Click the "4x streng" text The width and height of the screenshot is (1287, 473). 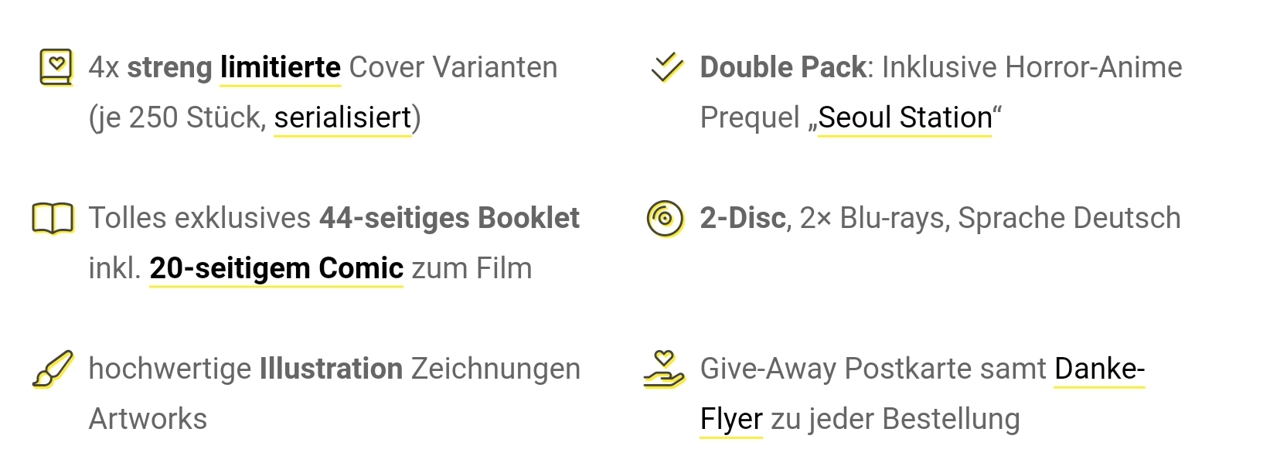151,68
